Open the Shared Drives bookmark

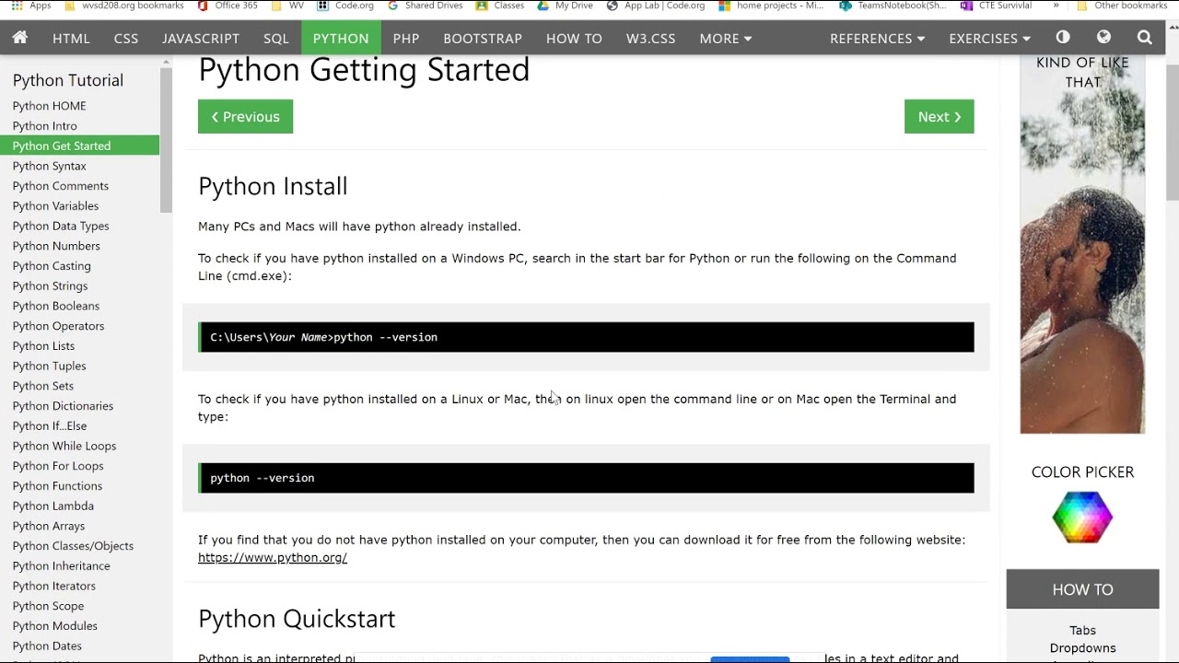pyautogui.click(x=426, y=6)
